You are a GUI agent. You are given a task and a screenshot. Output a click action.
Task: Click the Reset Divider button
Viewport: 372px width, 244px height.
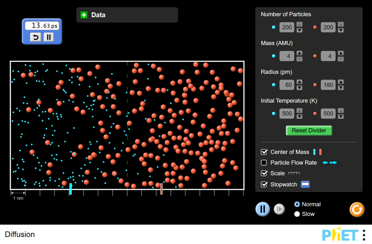[x=309, y=130]
